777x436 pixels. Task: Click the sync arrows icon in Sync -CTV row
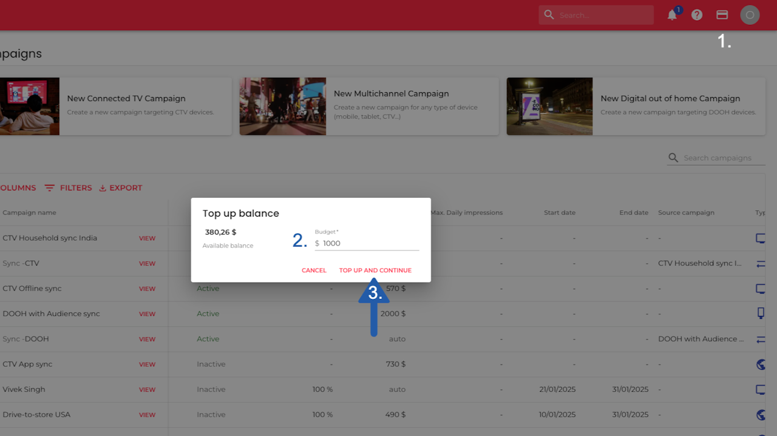(x=761, y=264)
